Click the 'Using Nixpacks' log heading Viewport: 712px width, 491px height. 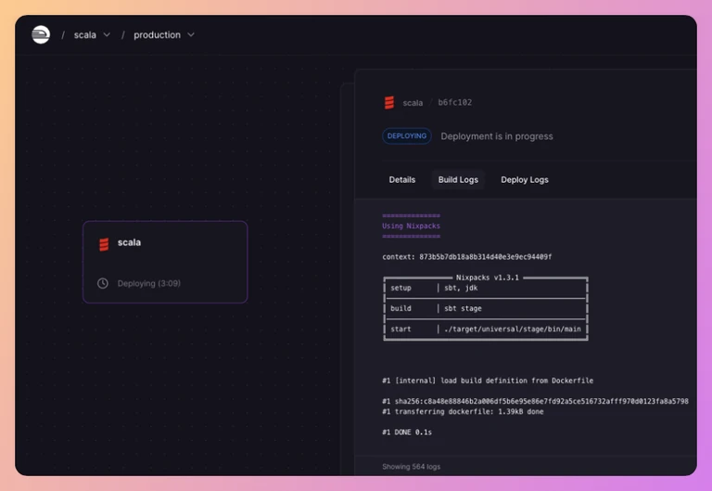(411, 226)
